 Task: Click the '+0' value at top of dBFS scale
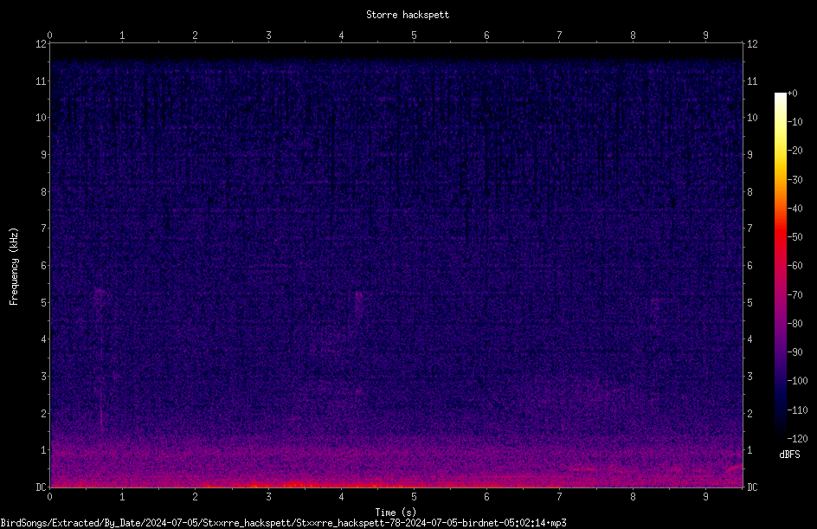pyautogui.click(x=792, y=94)
